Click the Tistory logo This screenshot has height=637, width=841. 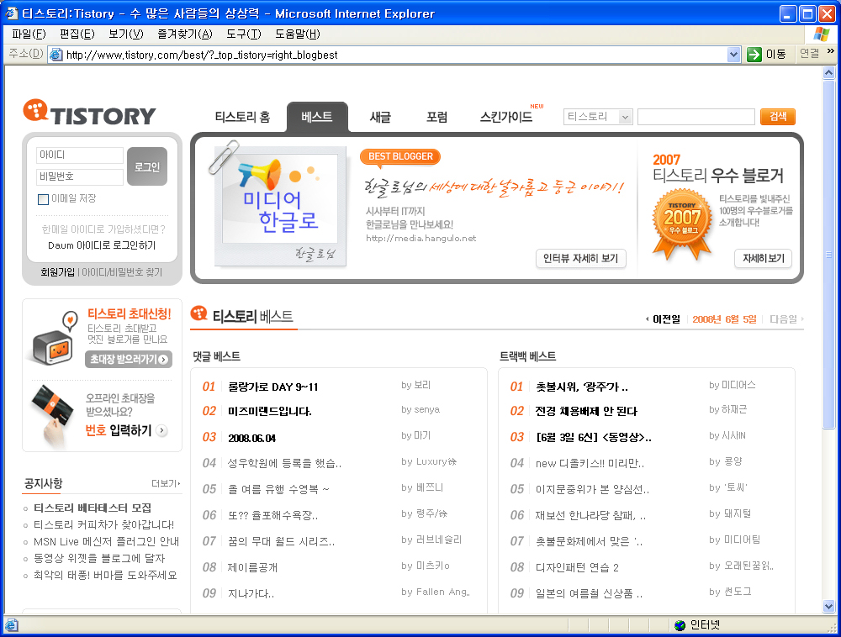click(90, 113)
